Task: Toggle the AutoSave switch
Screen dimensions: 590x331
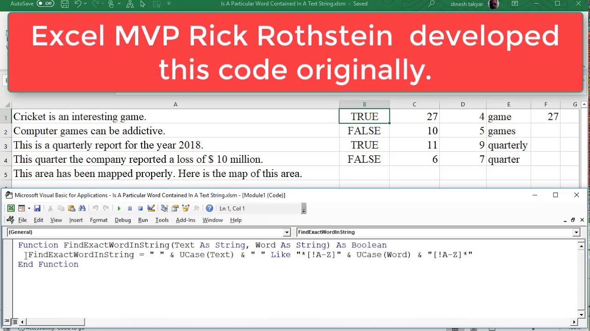Action: click(x=45, y=4)
